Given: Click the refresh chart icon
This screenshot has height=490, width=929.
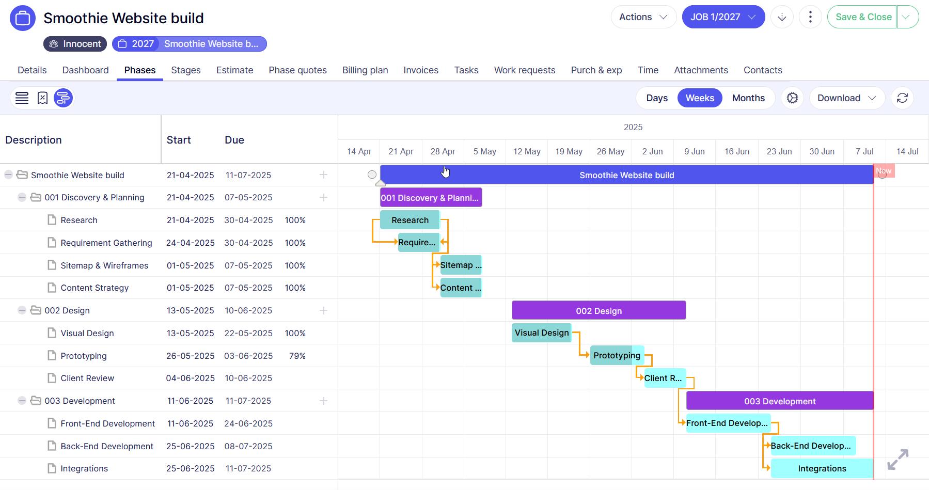Looking at the screenshot, I should click(902, 98).
